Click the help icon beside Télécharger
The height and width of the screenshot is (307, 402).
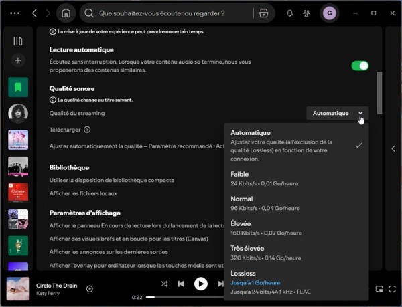[87, 130]
